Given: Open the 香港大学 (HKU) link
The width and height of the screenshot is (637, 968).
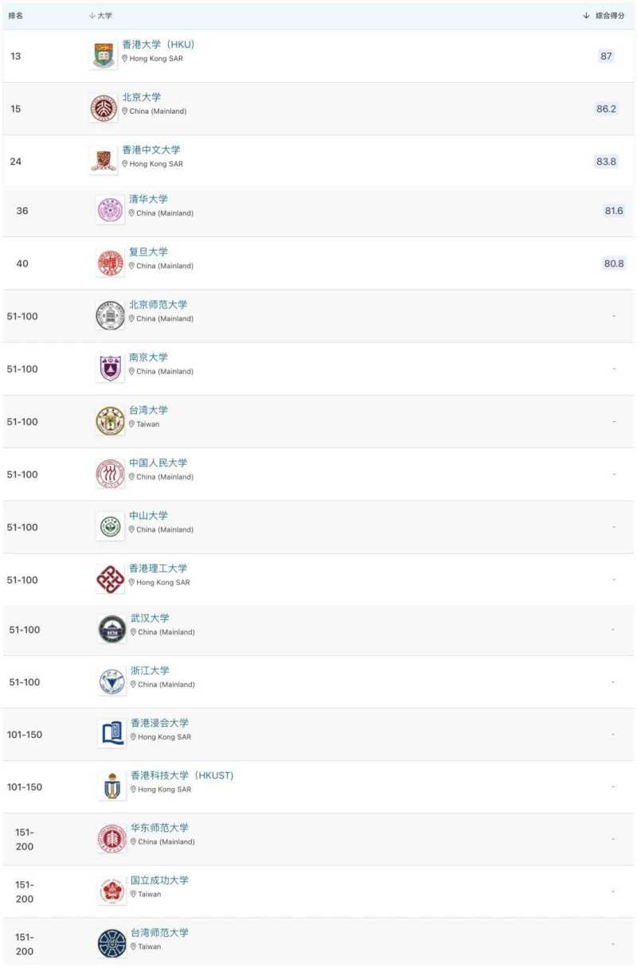Looking at the screenshot, I should point(158,45).
